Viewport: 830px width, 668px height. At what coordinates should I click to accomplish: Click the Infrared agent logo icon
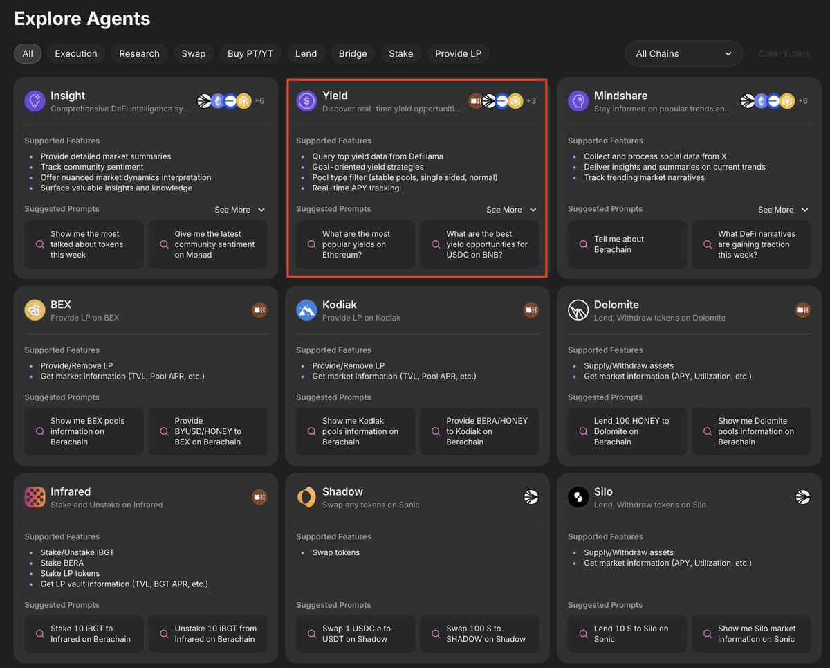35,497
